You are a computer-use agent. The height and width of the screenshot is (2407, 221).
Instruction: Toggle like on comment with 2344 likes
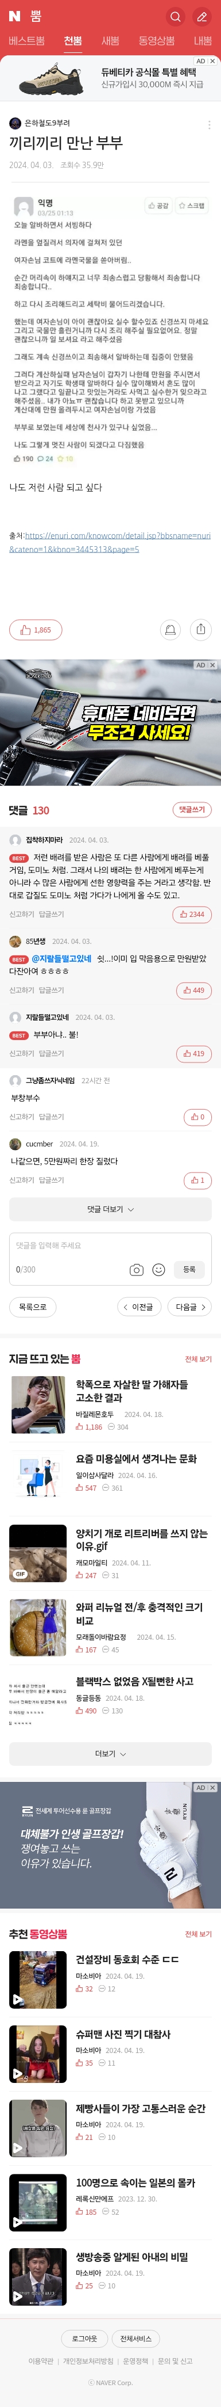pyautogui.click(x=193, y=915)
